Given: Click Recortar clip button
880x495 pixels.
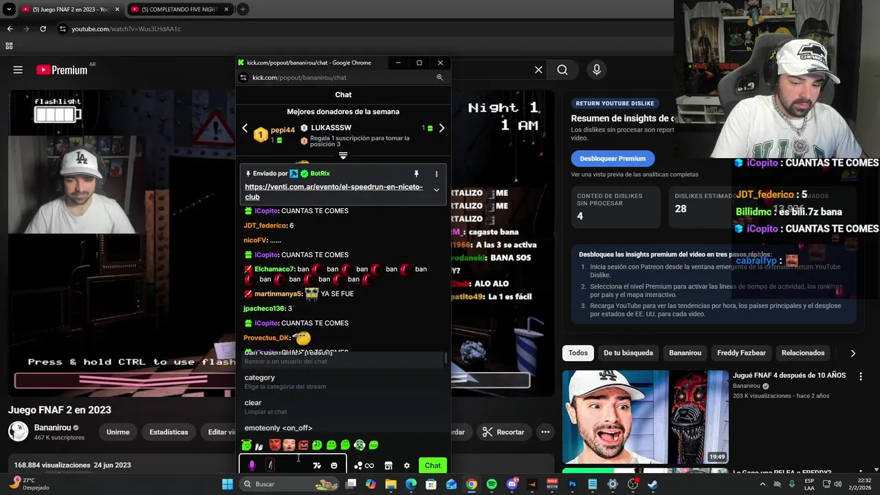Looking at the screenshot, I should point(503,432).
